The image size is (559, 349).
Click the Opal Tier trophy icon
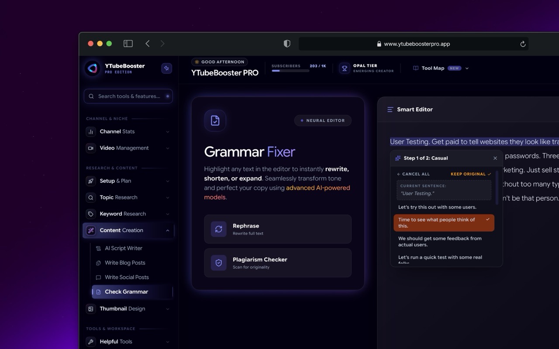point(345,68)
